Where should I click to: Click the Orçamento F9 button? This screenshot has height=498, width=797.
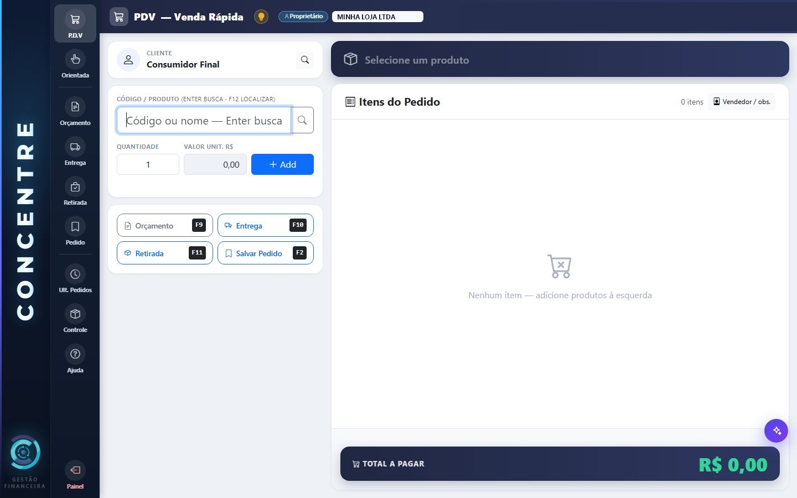click(x=165, y=225)
